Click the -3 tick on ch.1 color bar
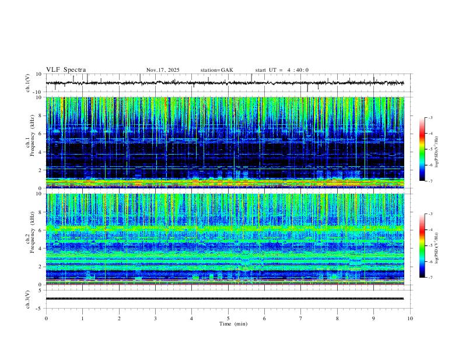The image size is (462, 357). tap(430, 118)
